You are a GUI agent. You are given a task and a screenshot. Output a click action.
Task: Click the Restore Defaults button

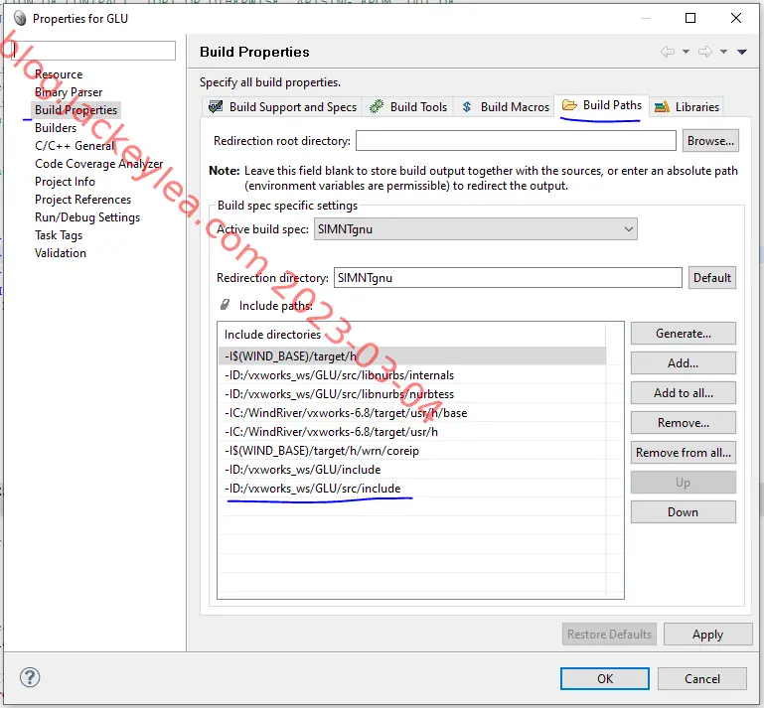[609, 635]
